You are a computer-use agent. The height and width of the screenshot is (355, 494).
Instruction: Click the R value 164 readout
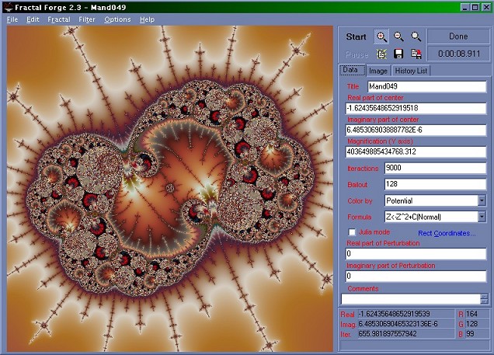tap(477, 314)
